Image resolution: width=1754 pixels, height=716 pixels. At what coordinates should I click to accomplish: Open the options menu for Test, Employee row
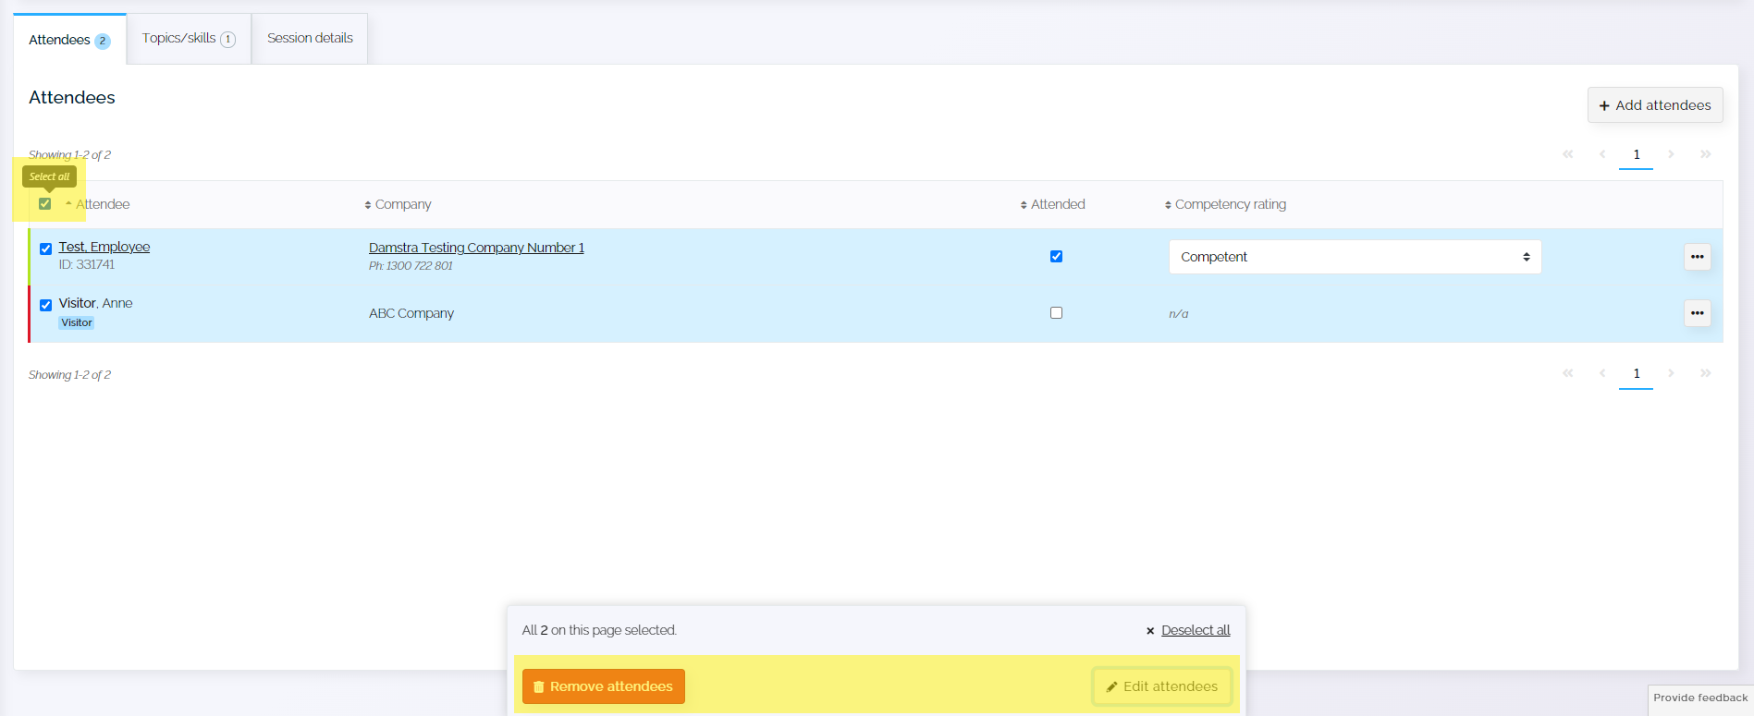(x=1697, y=257)
